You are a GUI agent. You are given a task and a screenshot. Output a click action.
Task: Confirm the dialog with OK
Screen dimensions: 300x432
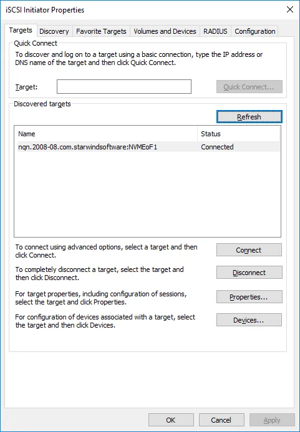pos(171,420)
